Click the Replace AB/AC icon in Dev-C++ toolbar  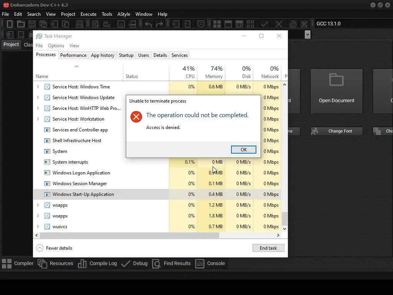coord(107,24)
